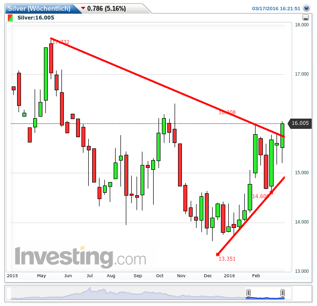Click the 17.000 price axis label

pyautogui.click(x=301, y=74)
